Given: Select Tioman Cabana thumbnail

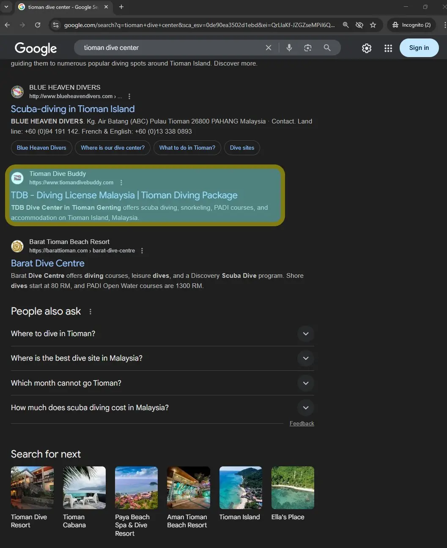Looking at the screenshot, I should point(84,488).
